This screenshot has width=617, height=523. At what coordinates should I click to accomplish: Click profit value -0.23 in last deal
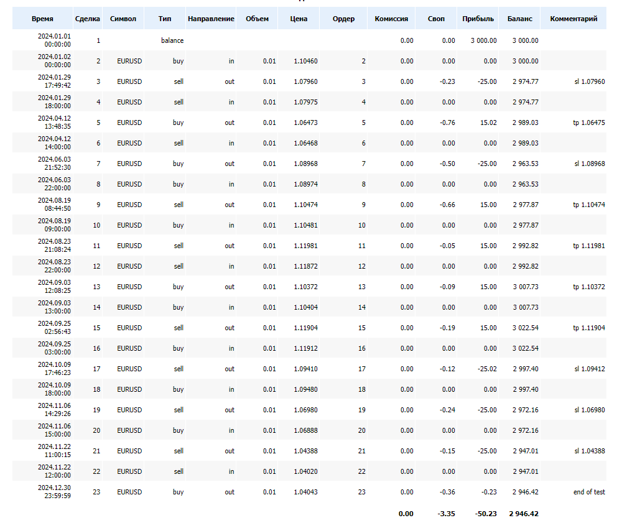tap(489, 492)
